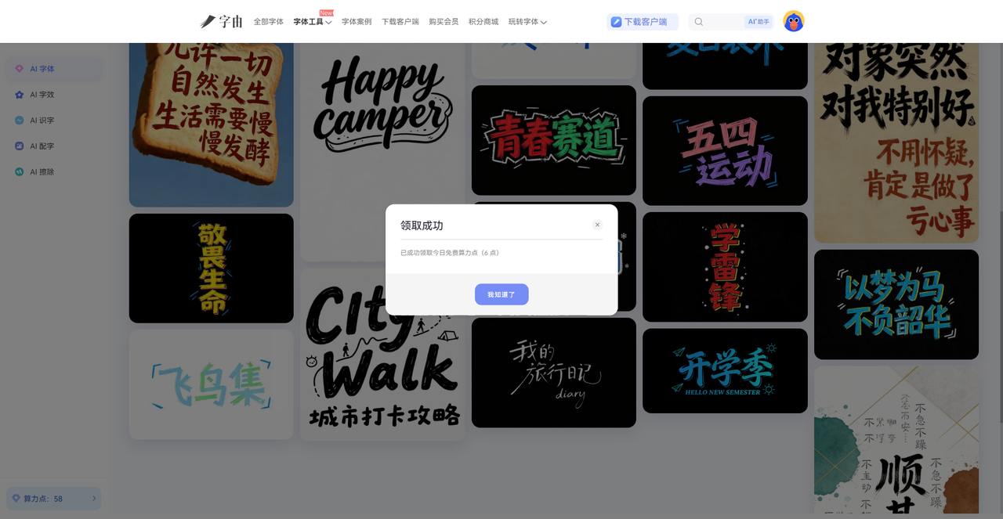
Task: Close the 领取成功 dialog with X
Action: pos(597,225)
